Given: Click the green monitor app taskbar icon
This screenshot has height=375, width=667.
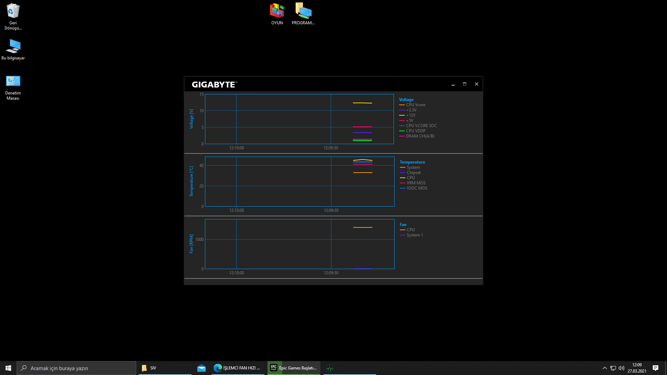Looking at the screenshot, I should pos(330,368).
